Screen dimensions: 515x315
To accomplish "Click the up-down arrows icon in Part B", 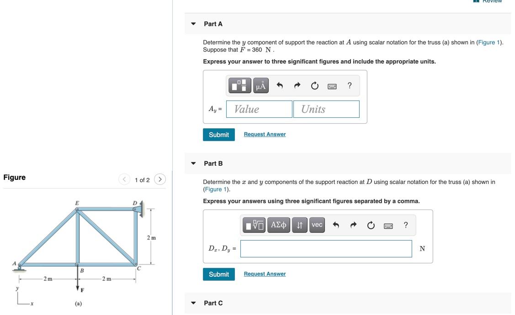I will coord(299,225).
